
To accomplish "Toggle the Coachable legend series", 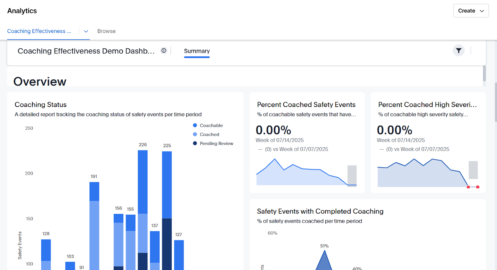I will pyautogui.click(x=211, y=125).
